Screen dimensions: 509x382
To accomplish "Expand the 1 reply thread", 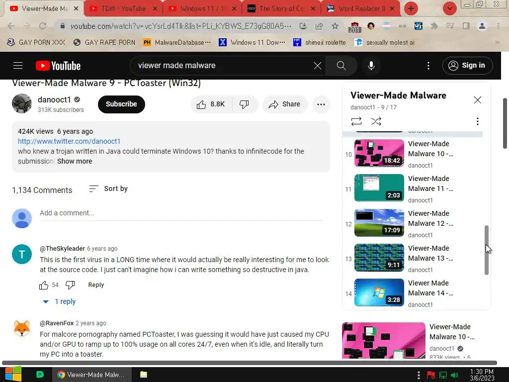I will [60, 301].
